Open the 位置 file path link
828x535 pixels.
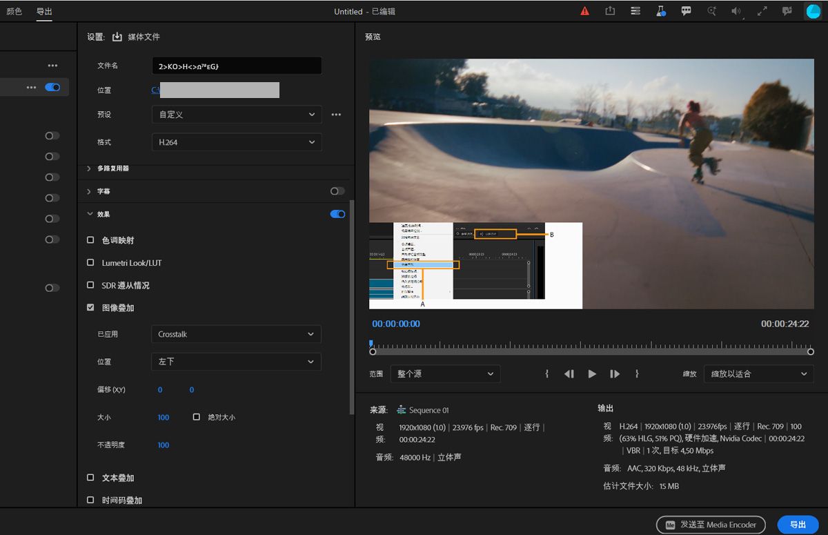point(156,90)
